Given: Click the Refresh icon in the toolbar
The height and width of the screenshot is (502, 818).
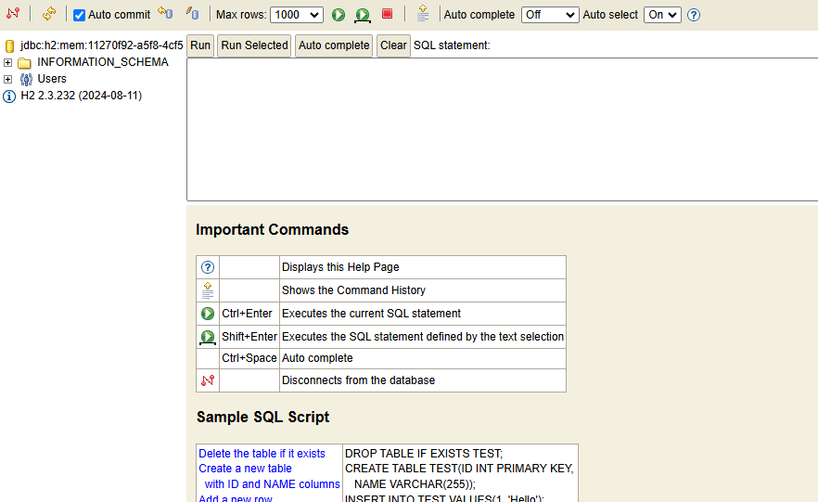Looking at the screenshot, I should point(49,14).
